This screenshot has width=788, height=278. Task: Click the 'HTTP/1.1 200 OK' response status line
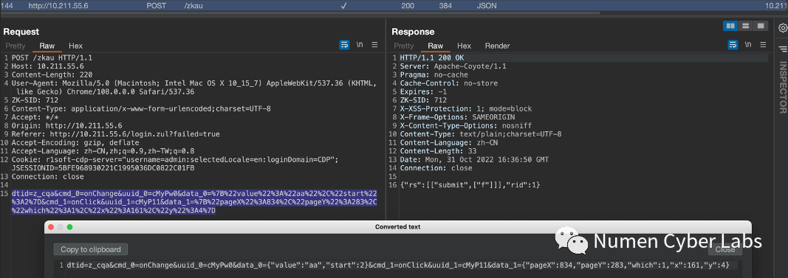432,58
